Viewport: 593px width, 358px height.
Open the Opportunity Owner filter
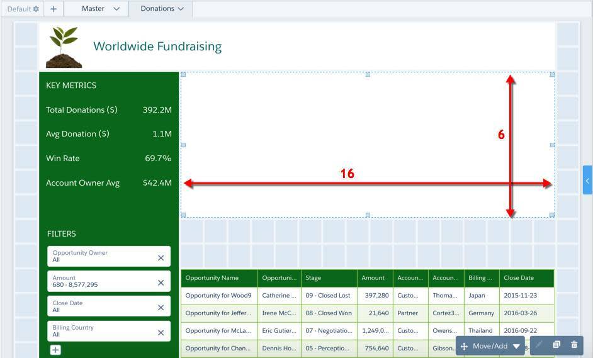pyautogui.click(x=109, y=256)
